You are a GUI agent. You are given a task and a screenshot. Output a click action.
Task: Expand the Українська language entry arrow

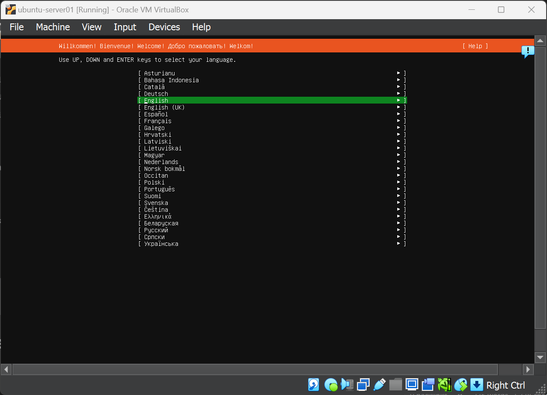[399, 244]
